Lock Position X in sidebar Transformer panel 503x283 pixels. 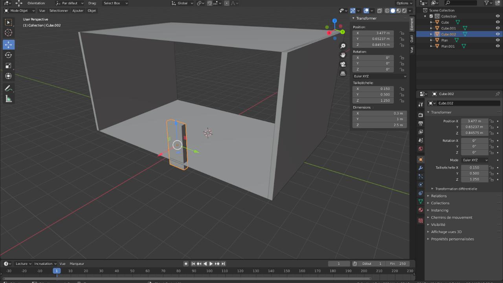tap(402, 33)
